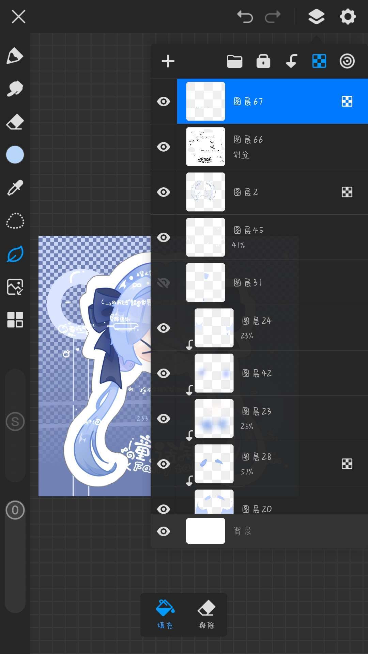Select the pen brush tool
The image size is (368, 654).
(x=15, y=56)
